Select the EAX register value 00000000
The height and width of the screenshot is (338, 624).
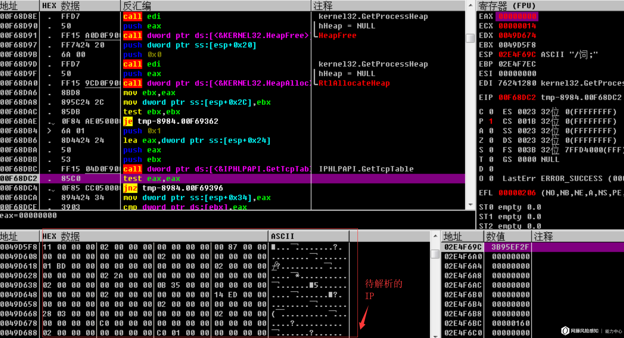(517, 16)
